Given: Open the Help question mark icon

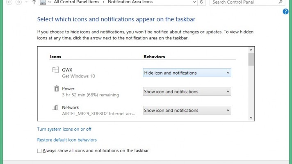Looking at the screenshot, I should pyautogui.click(x=286, y=11).
